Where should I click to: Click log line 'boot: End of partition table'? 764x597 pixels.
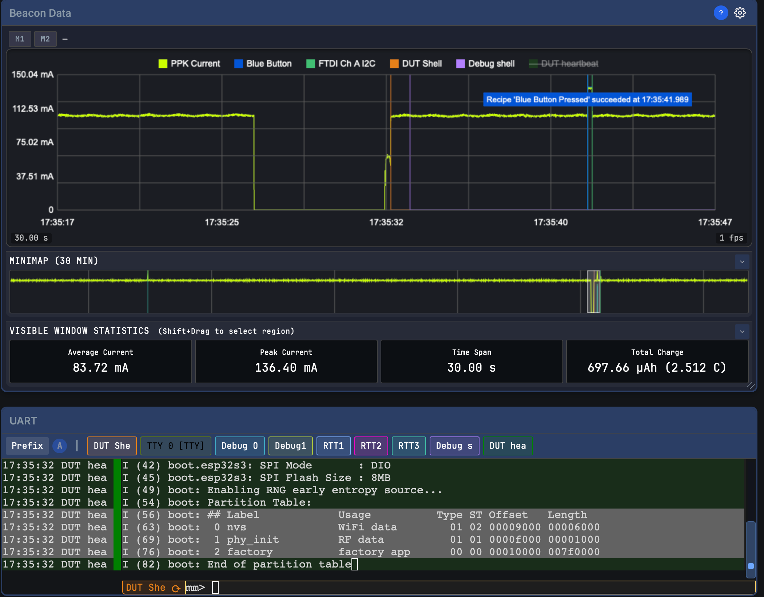point(373,564)
